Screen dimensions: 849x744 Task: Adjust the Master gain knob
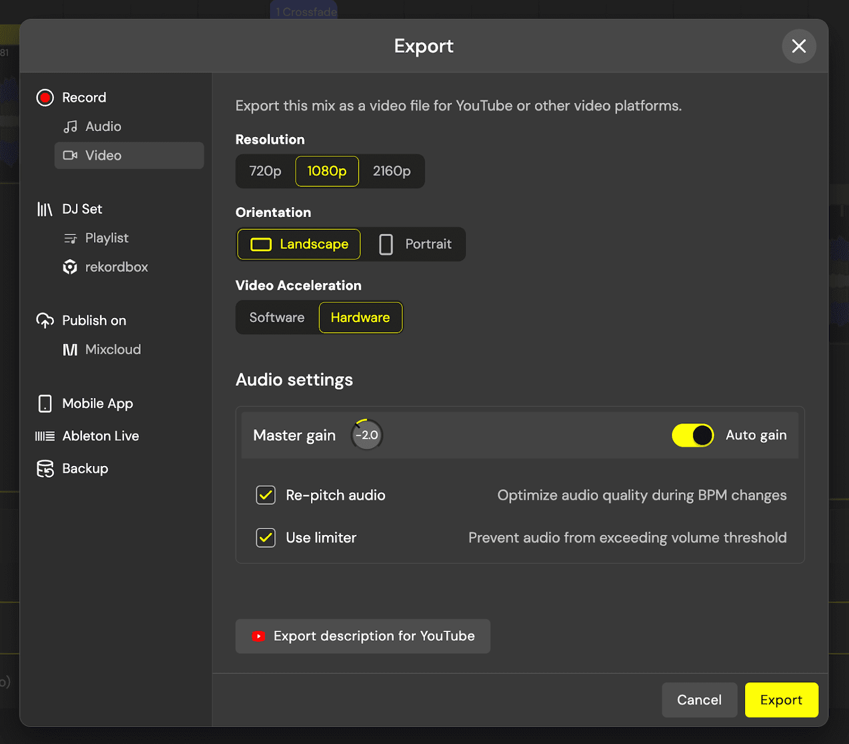click(366, 435)
